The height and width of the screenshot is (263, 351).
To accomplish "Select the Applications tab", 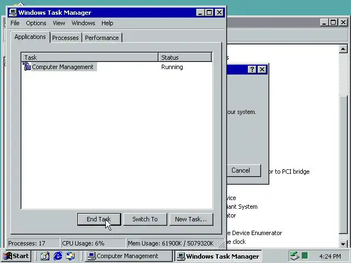I will 30,37.
